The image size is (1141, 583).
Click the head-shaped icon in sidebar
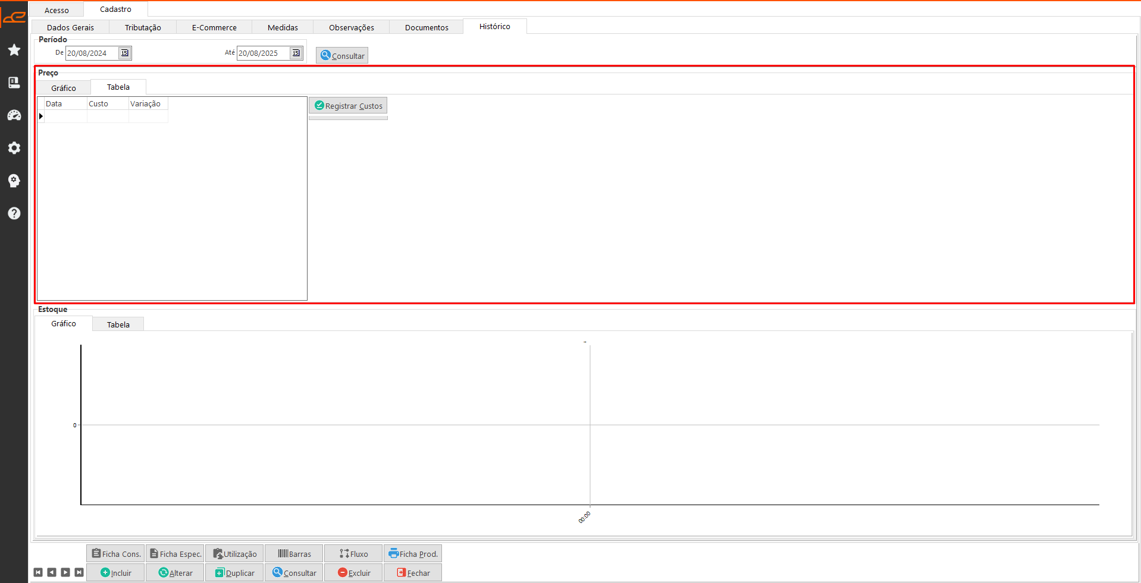tap(14, 181)
